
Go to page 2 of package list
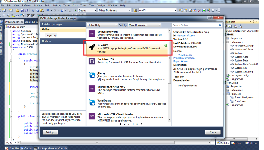pos(125,124)
